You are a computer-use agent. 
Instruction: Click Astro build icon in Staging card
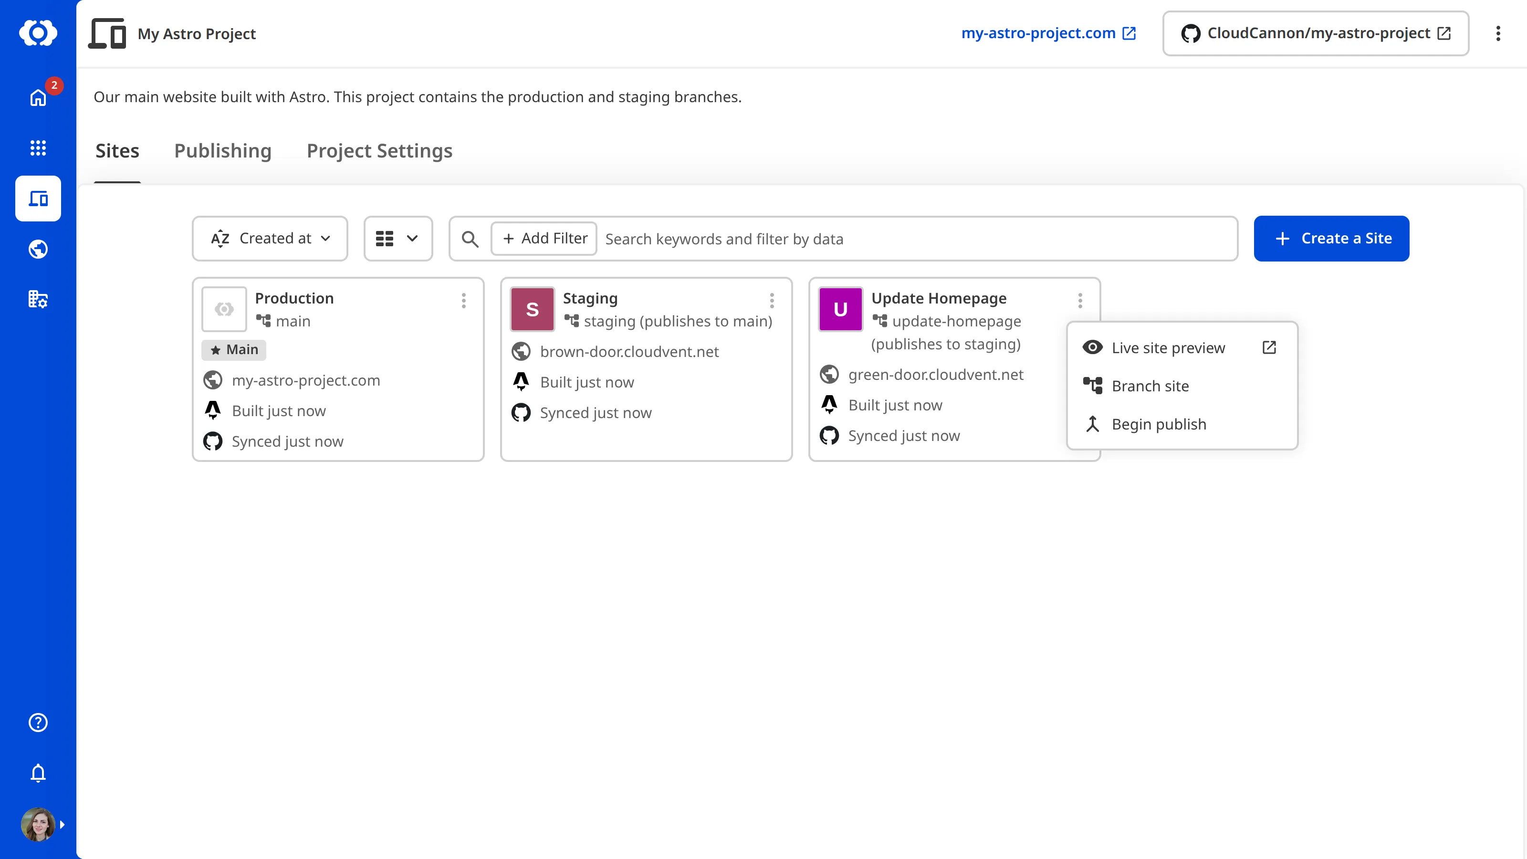tap(521, 382)
